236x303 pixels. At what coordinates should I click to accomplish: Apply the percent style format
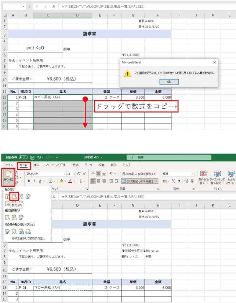pyautogui.click(x=174, y=181)
